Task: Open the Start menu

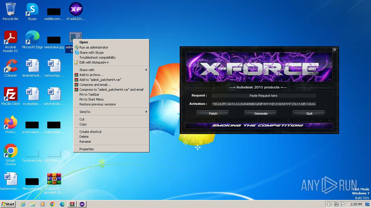Action: 8,204
